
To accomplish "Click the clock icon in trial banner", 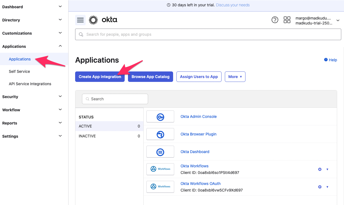I will [169, 5].
